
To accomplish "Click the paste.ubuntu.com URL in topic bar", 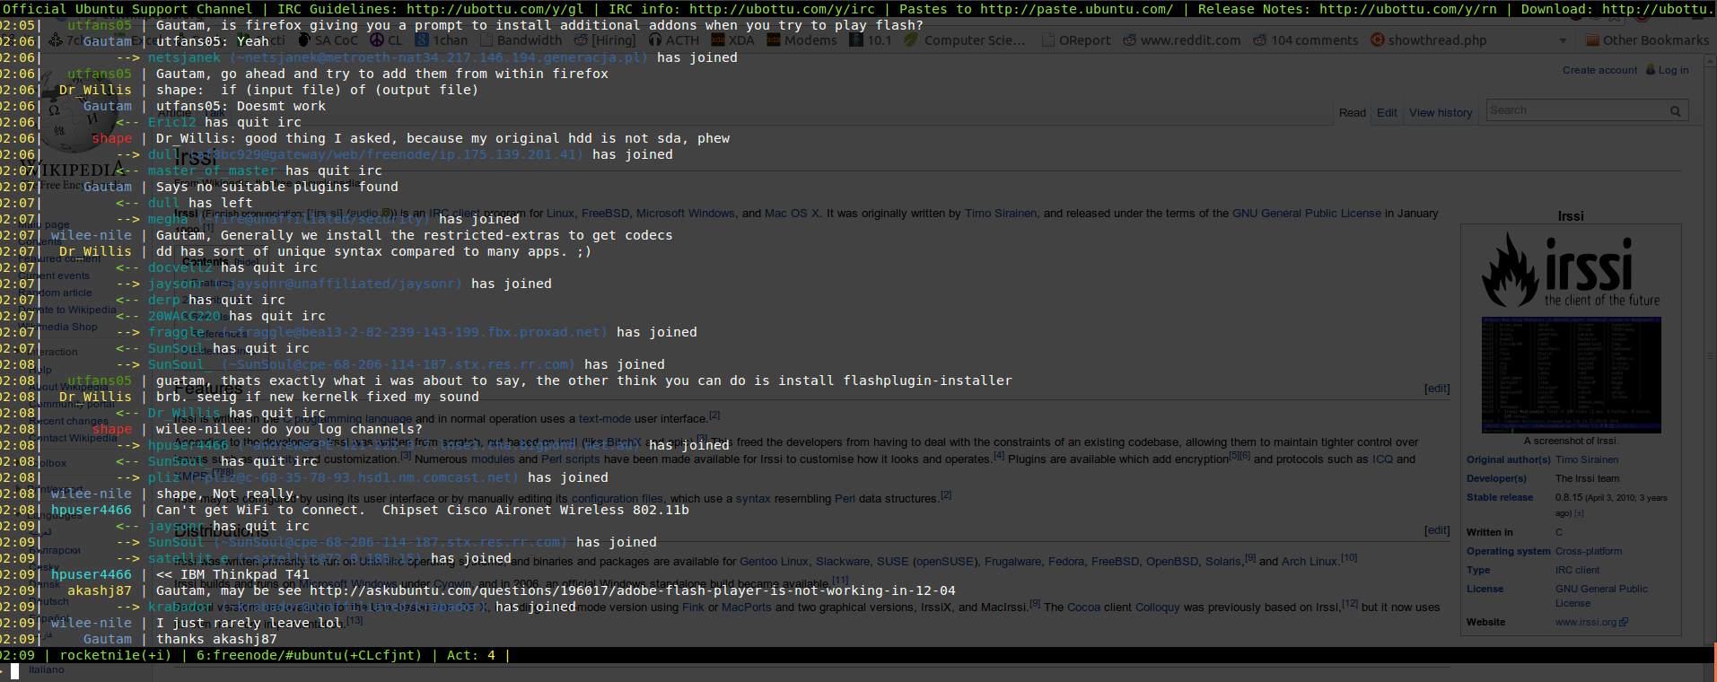I will coord(1077,9).
